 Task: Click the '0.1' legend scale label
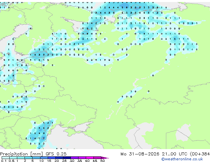click(4, 161)
